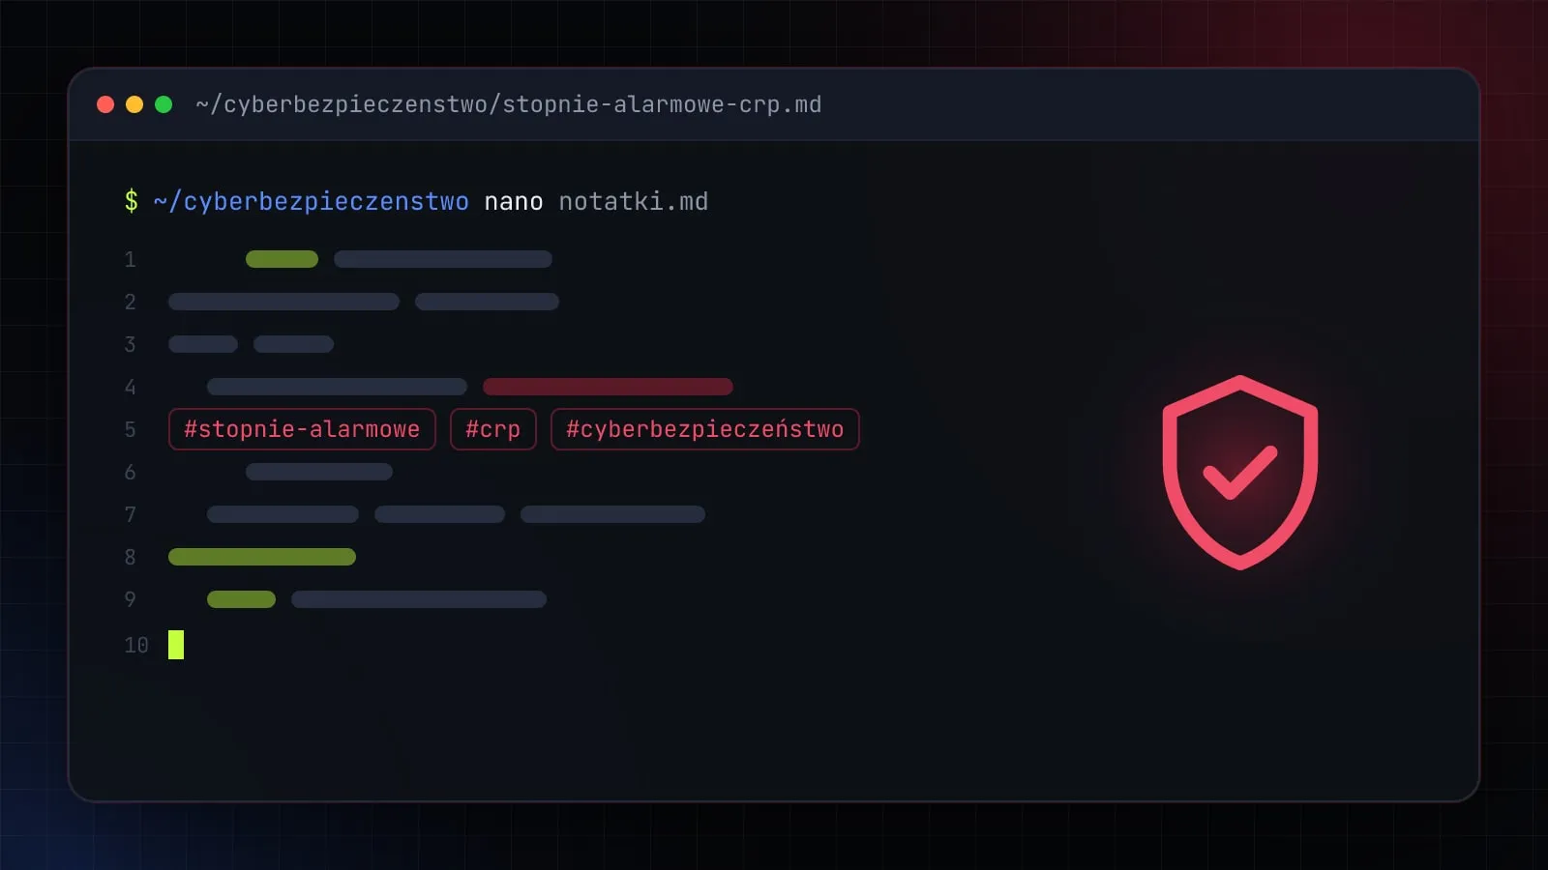Click line number 5
Viewport: 1548px width, 870px height.
click(131, 429)
